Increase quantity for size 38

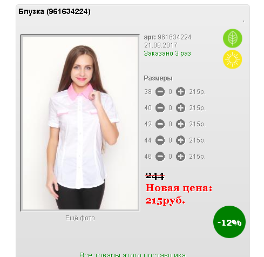tap(180, 92)
